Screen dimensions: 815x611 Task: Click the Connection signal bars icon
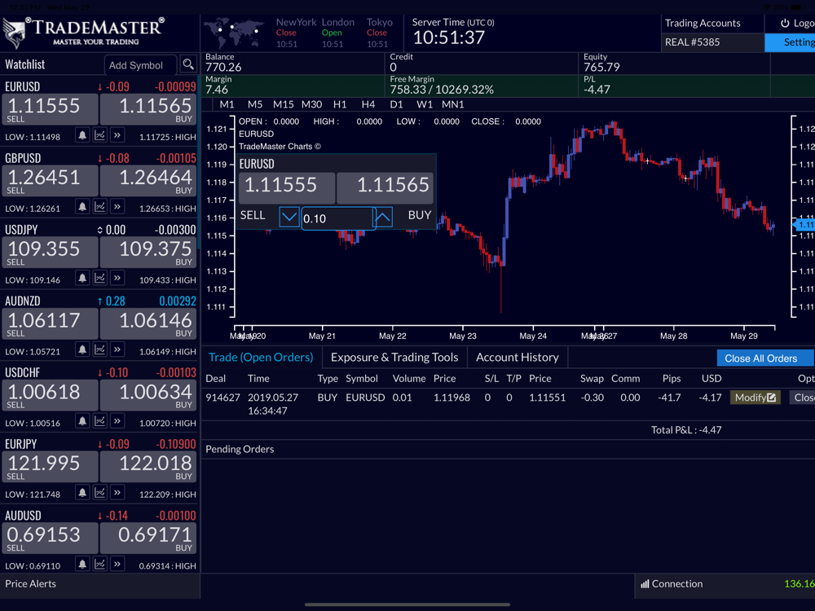tap(645, 584)
